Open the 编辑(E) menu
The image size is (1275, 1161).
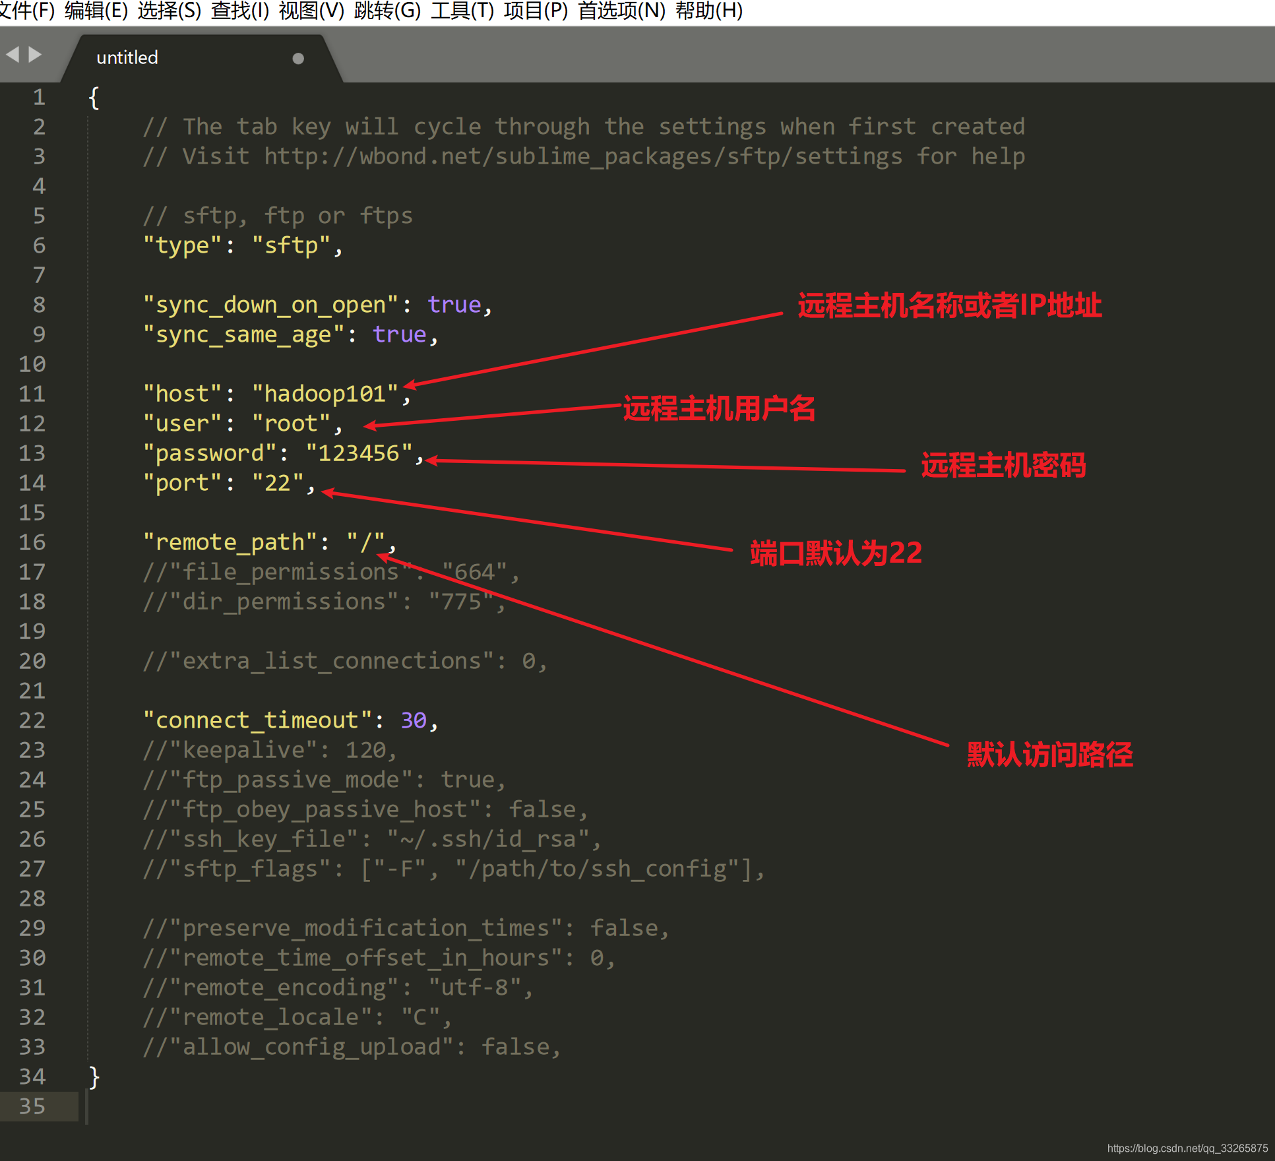click(x=96, y=11)
